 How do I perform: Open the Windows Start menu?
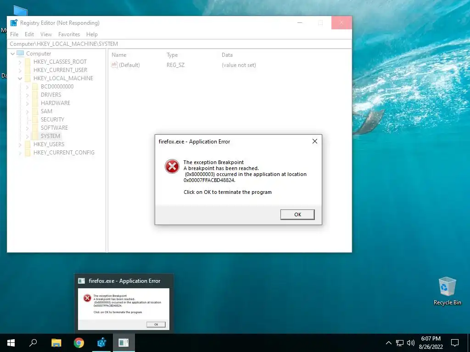click(11, 343)
